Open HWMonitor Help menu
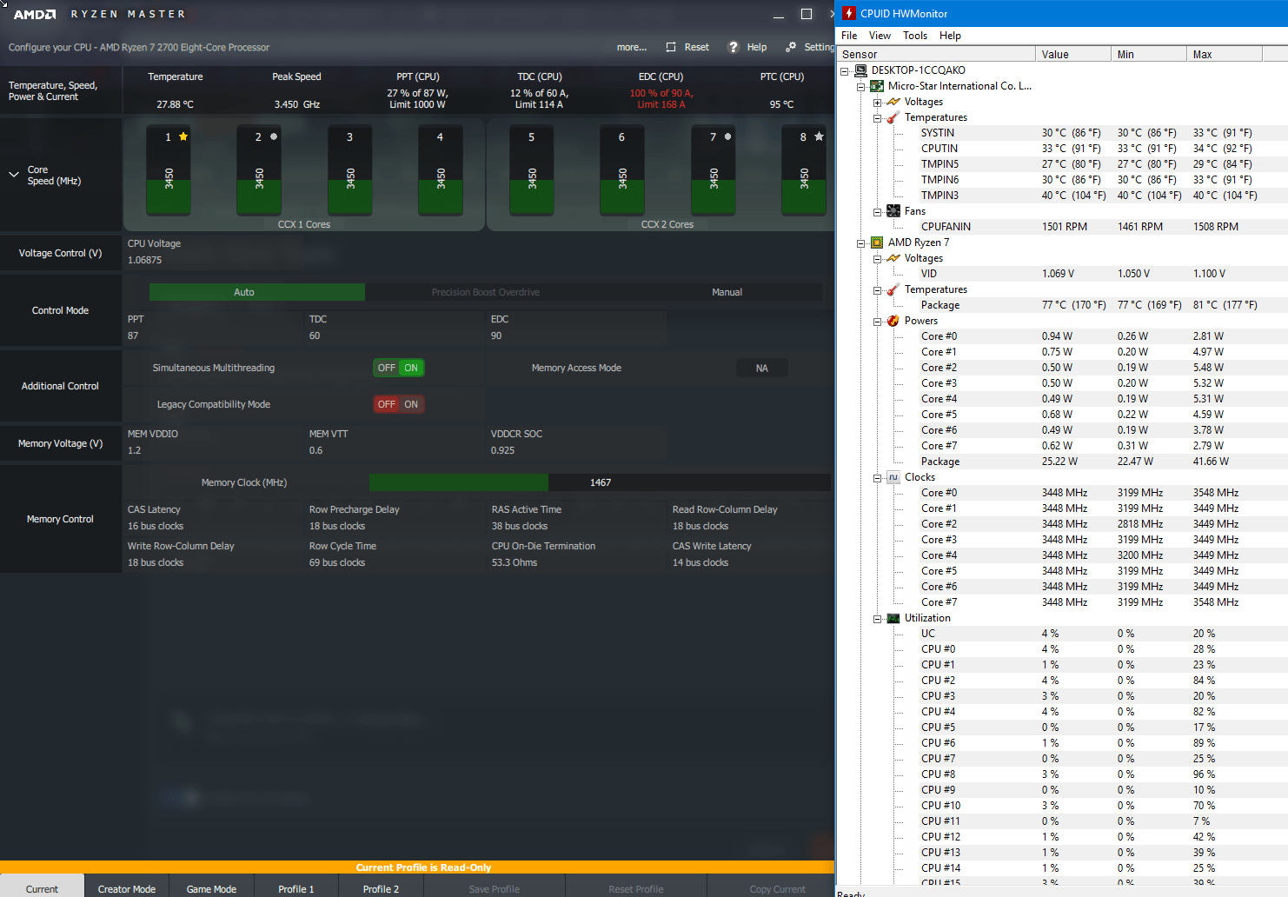1288x897 pixels. [x=950, y=36]
